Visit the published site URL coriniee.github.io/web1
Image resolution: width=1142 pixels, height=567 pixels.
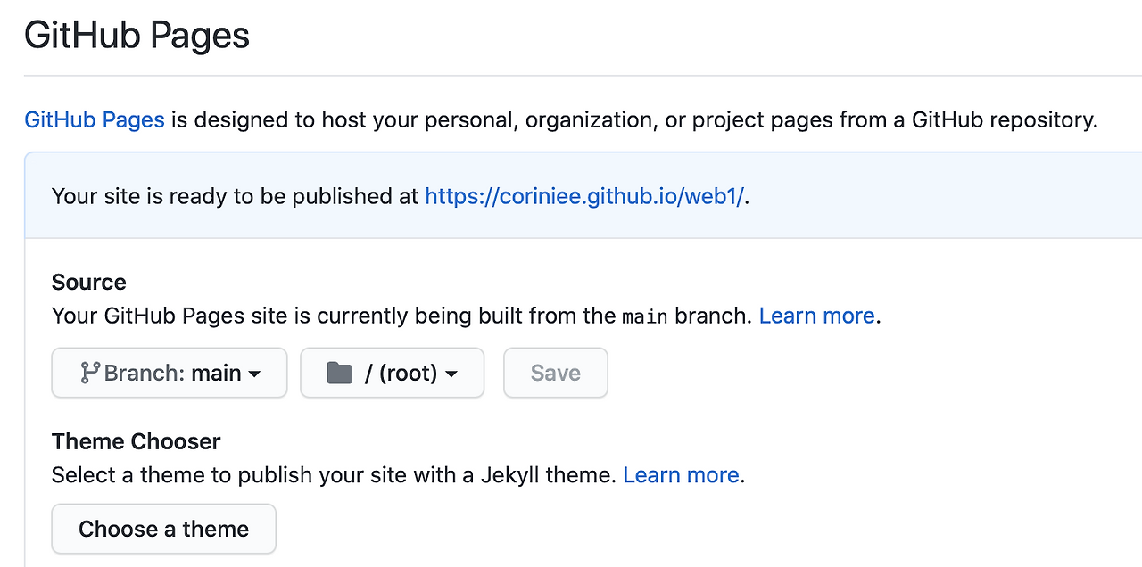[584, 196]
